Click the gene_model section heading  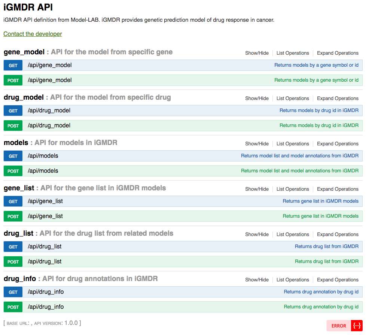pos(24,52)
